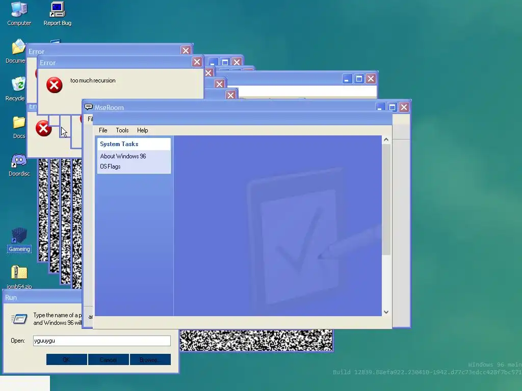
Task: Click the scroll down arrow in front window
Action: pos(386,312)
